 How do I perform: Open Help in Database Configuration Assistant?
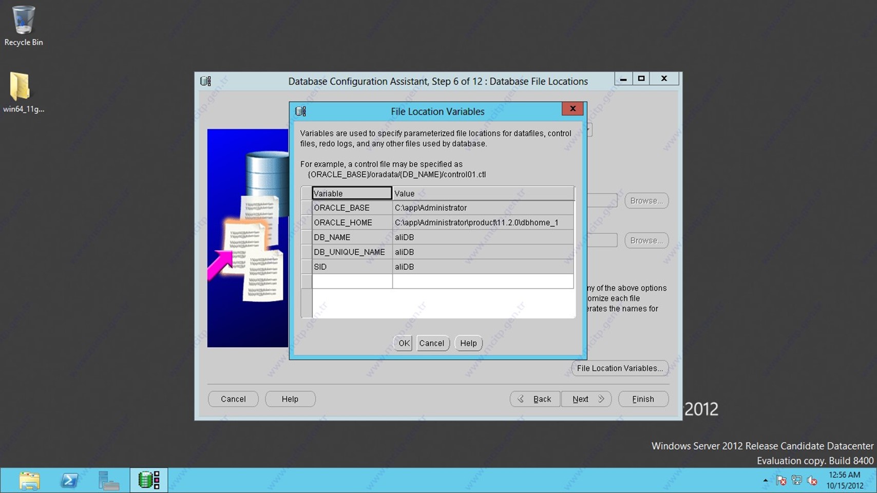[290, 399]
